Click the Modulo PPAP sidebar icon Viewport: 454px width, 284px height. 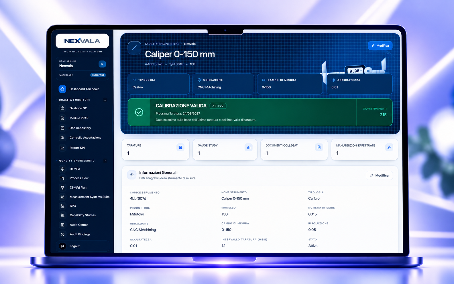62,118
